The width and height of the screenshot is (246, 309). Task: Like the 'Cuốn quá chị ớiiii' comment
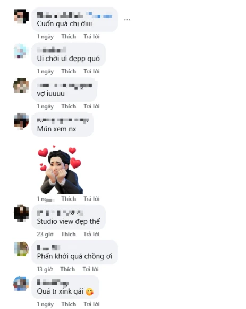tap(69, 37)
